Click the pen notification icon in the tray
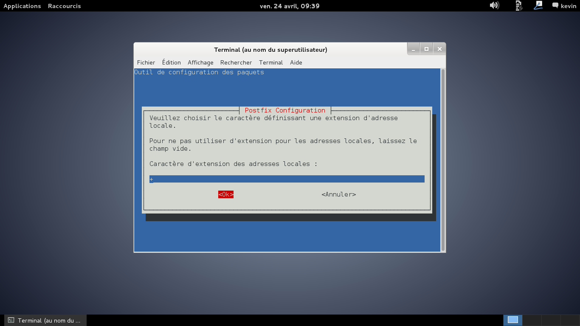580x326 pixels. (538, 6)
